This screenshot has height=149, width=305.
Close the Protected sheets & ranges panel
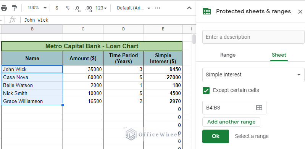click(x=300, y=12)
